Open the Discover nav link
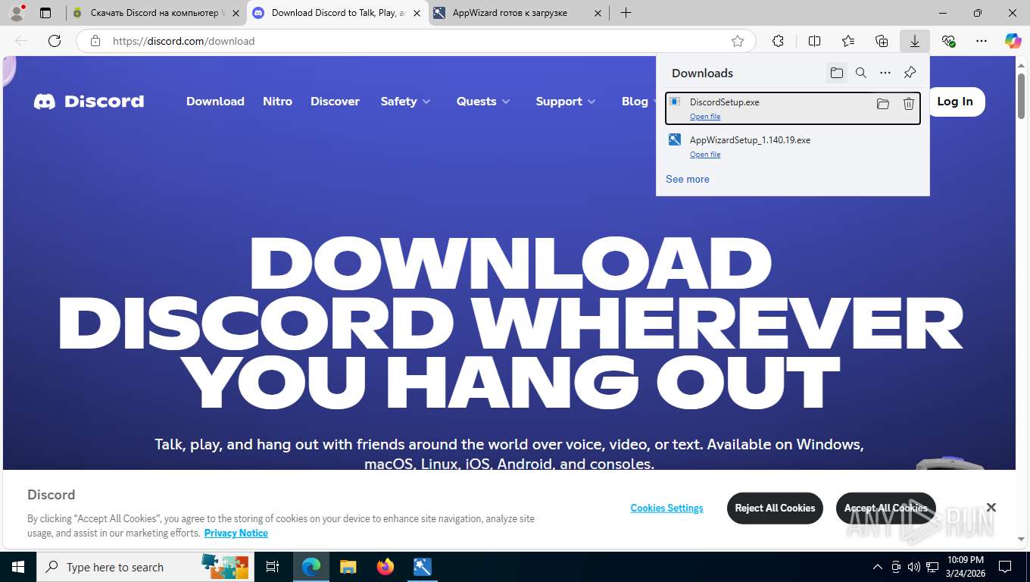This screenshot has height=582, width=1030. point(335,102)
